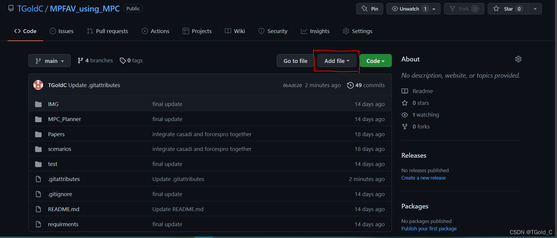Open the Releases heading link
This screenshot has width=557, height=238.
(x=414, y=155)
